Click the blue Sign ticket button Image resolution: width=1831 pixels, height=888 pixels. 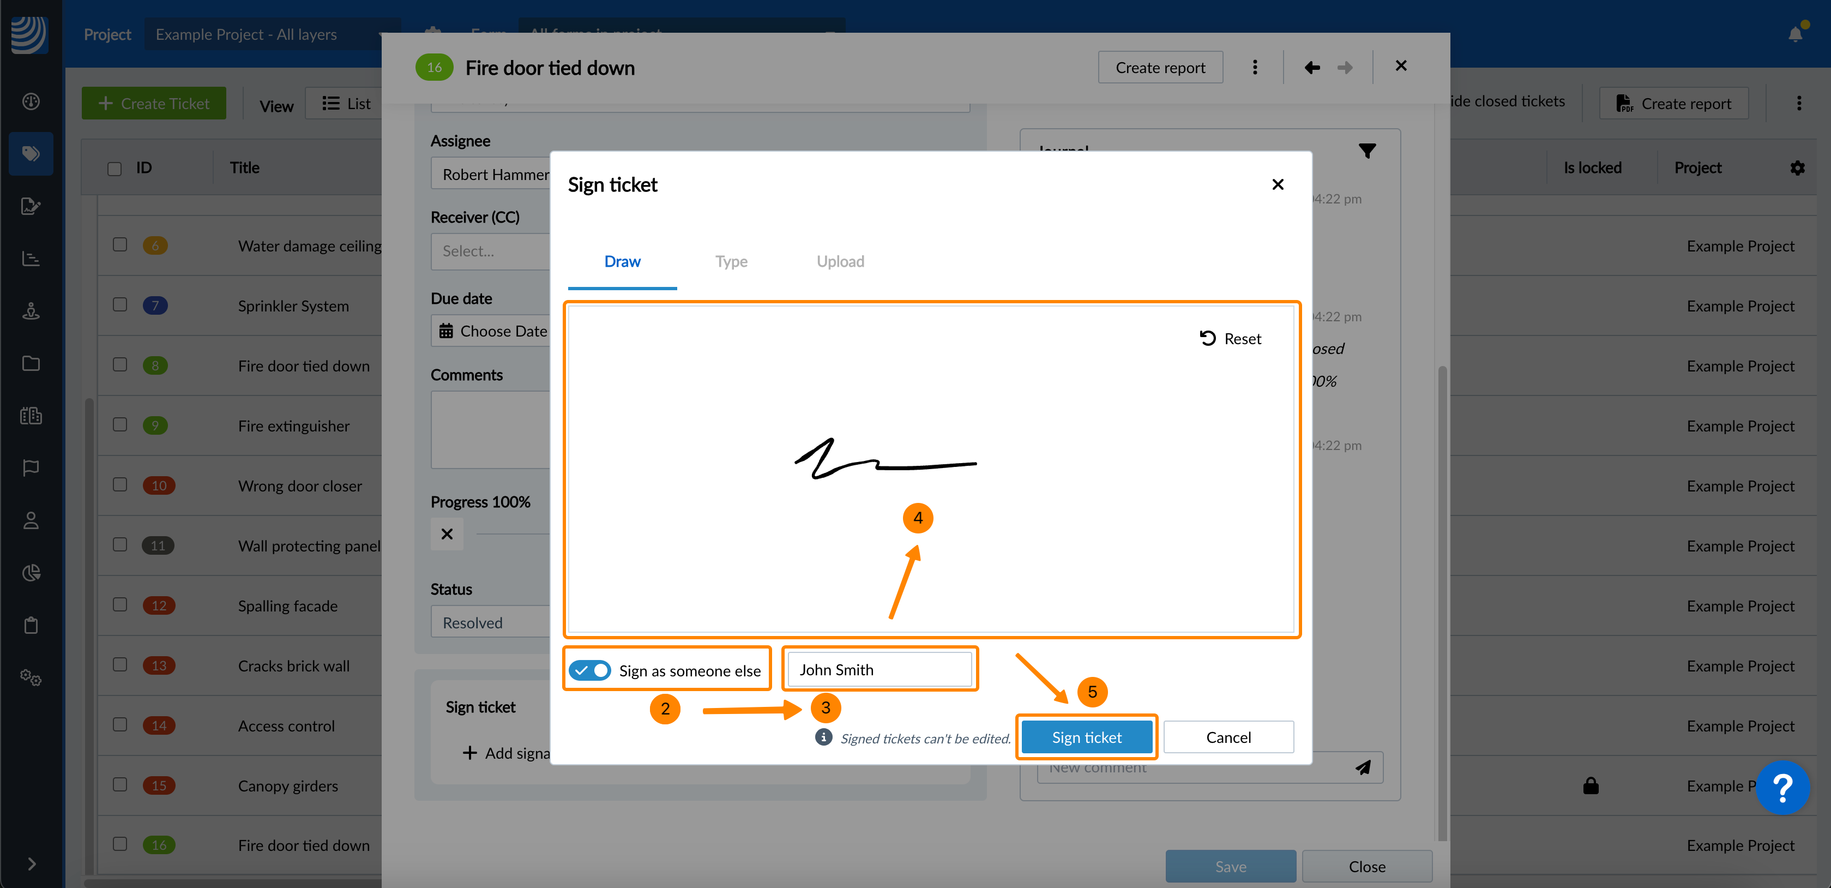(x=1086, y=737)
